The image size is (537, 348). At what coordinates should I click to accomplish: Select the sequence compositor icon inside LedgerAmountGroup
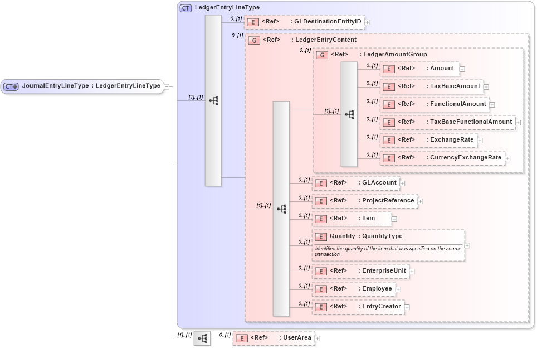click(349, 113)
